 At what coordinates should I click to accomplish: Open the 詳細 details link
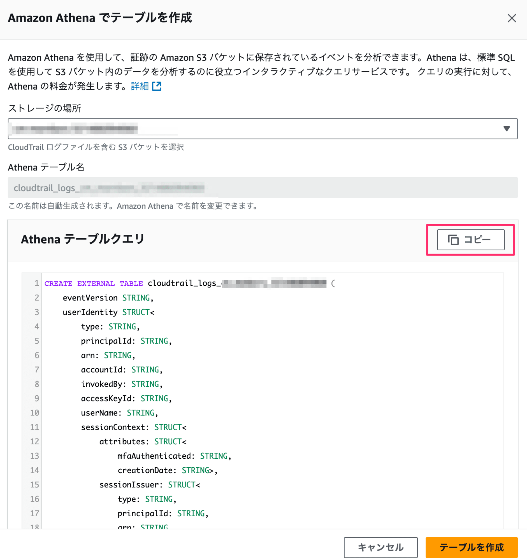pos(140,86)
